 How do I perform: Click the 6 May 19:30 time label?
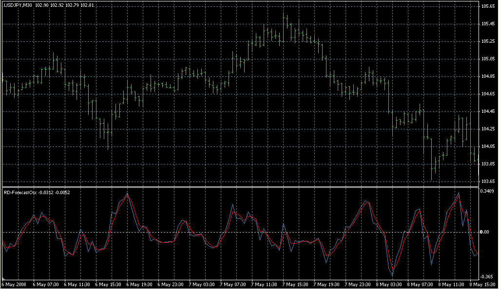(x=139, y=285)
